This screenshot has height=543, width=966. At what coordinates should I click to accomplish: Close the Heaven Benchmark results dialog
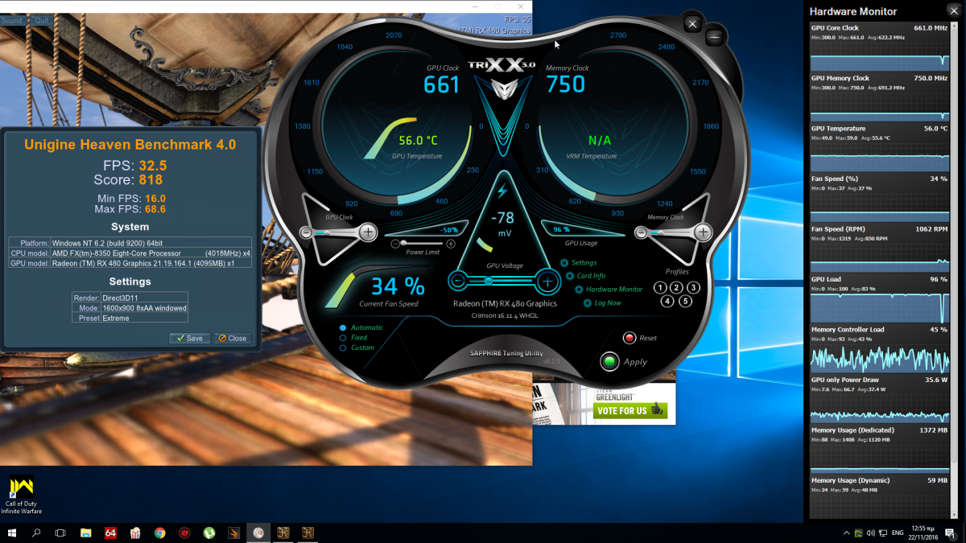click(233, 338)
